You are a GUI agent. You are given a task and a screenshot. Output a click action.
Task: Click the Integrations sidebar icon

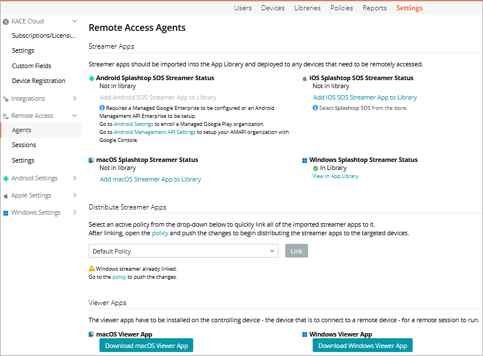6,99
